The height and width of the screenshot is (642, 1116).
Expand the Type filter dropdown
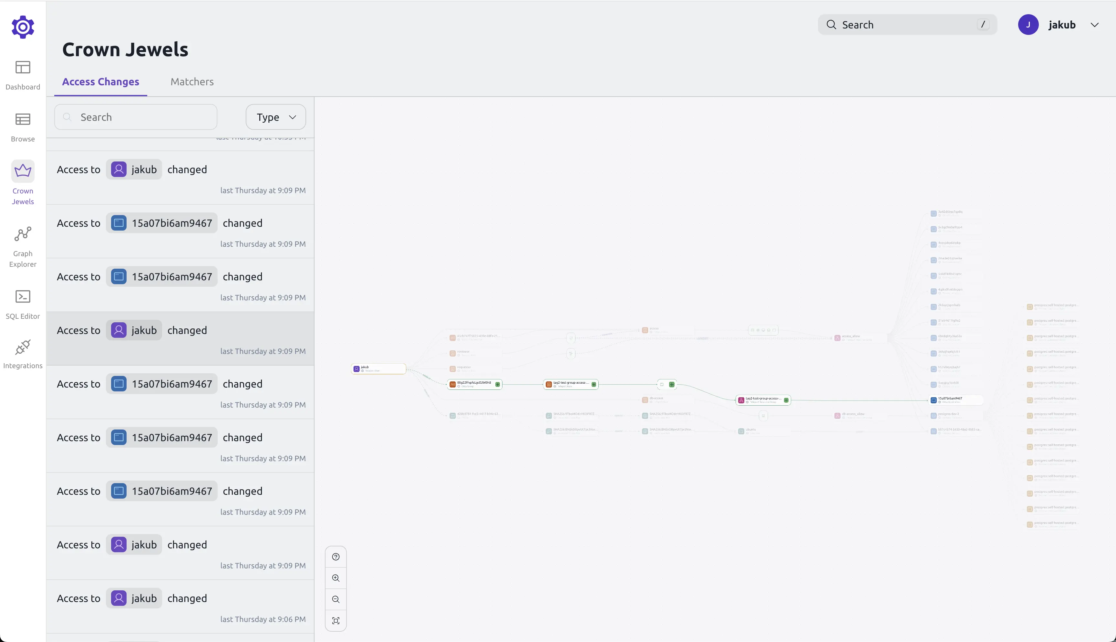tap(275, 117)
